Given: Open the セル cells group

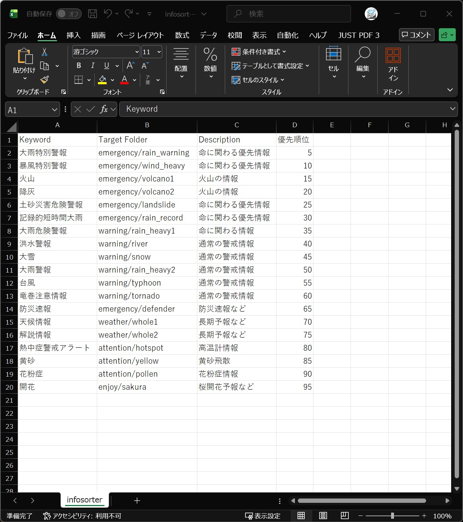Looking at the screenshot, I should point(333,63).
